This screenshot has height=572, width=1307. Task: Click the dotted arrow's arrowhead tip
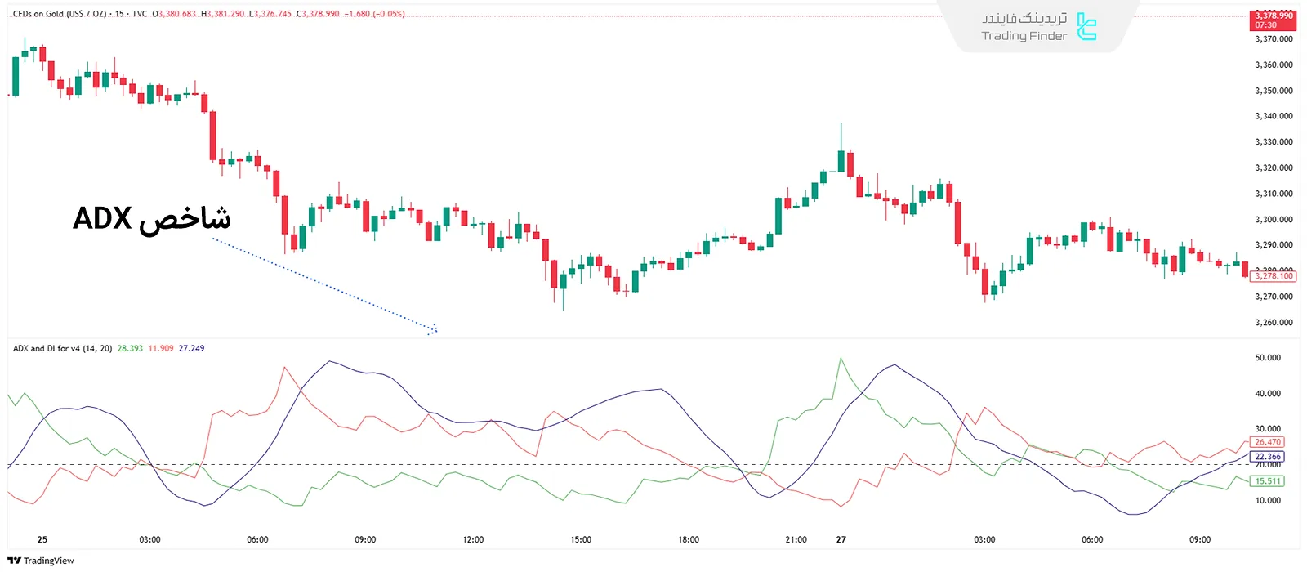coord(435,330)
